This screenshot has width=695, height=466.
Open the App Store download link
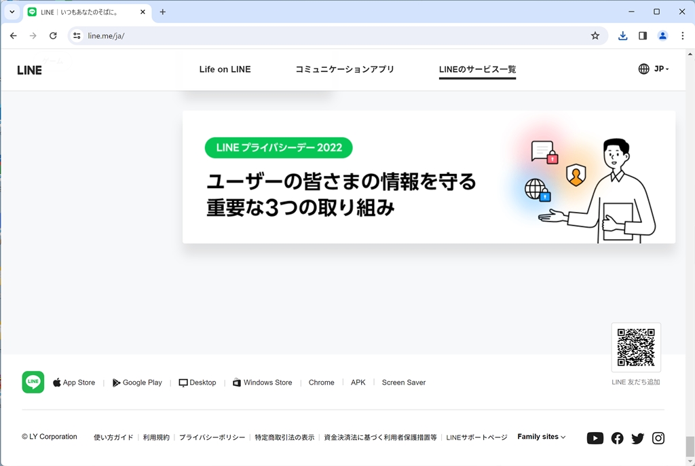74,382
